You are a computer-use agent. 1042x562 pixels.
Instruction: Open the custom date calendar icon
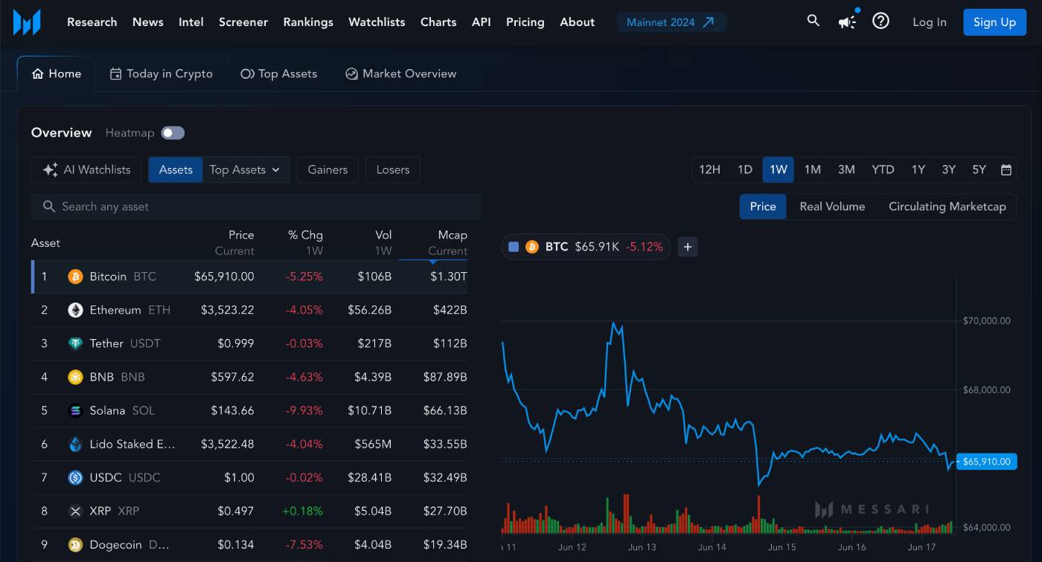tap(1006, 169)
